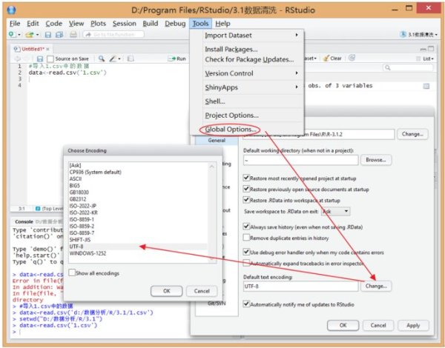Open code tools dropdown arrow in editor
This screenshot has height=348, width=445.
click(x=119, y=59)
